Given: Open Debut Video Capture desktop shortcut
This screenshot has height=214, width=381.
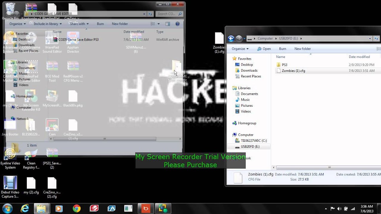Looking at the screenshot, I should pos(10,187).
